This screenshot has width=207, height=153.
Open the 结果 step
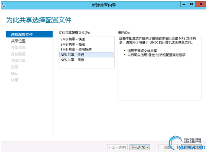click(x=14, y=80)
